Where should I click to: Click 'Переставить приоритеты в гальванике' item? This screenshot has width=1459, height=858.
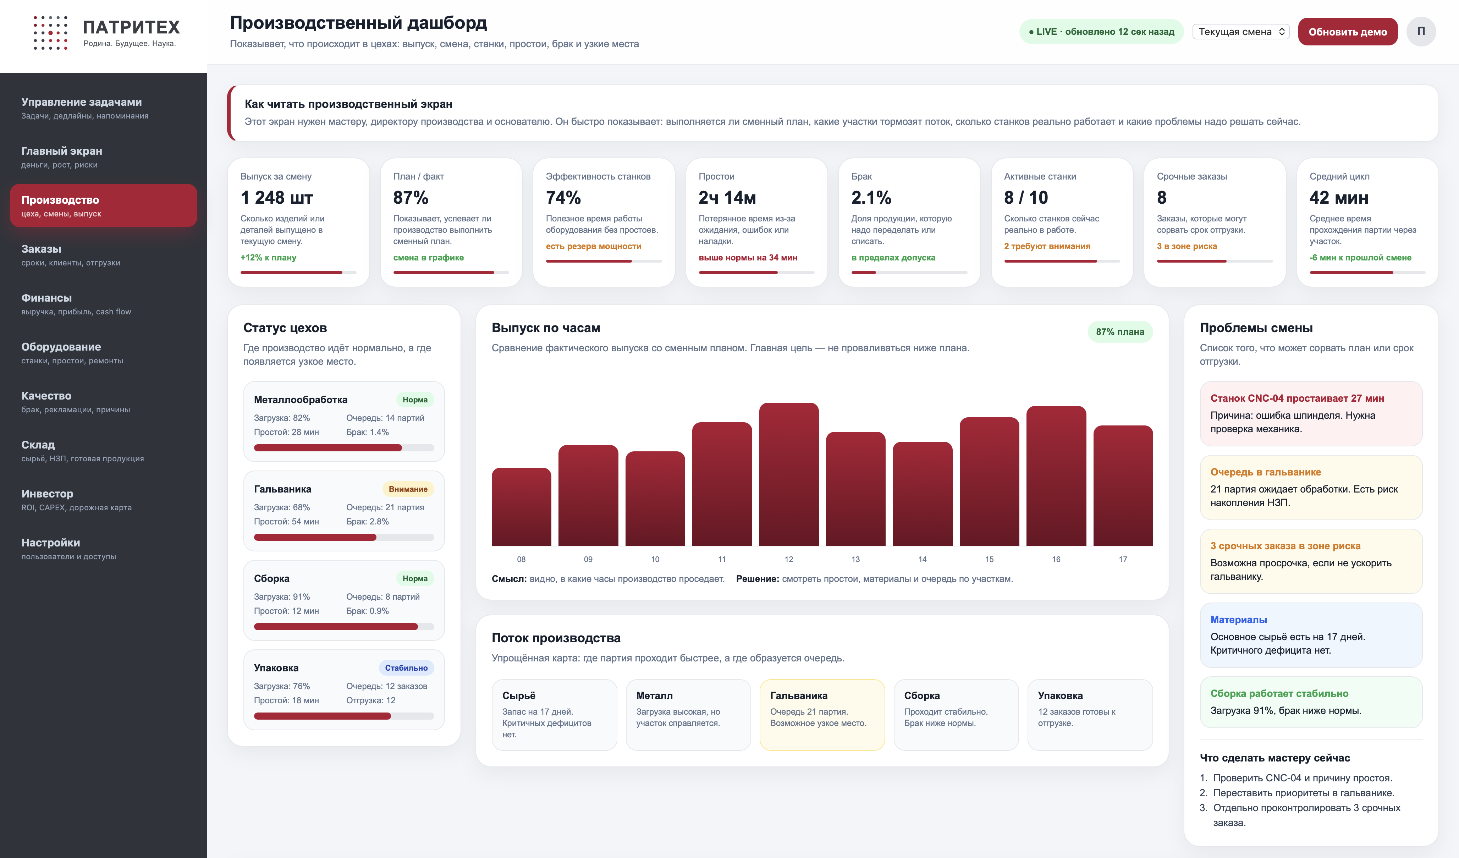point(1304,793)
